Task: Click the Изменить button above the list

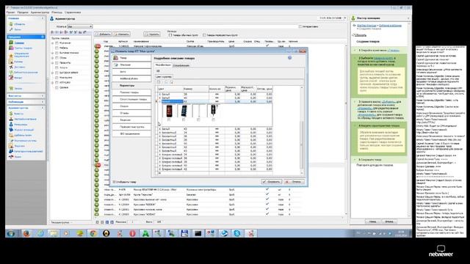Action: point(121,34)
